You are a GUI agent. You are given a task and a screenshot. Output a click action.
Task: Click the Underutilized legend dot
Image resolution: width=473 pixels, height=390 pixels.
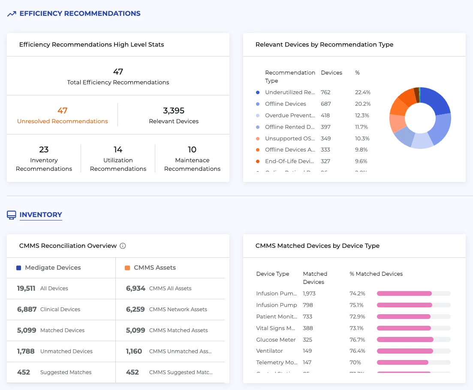coord(258,92)
